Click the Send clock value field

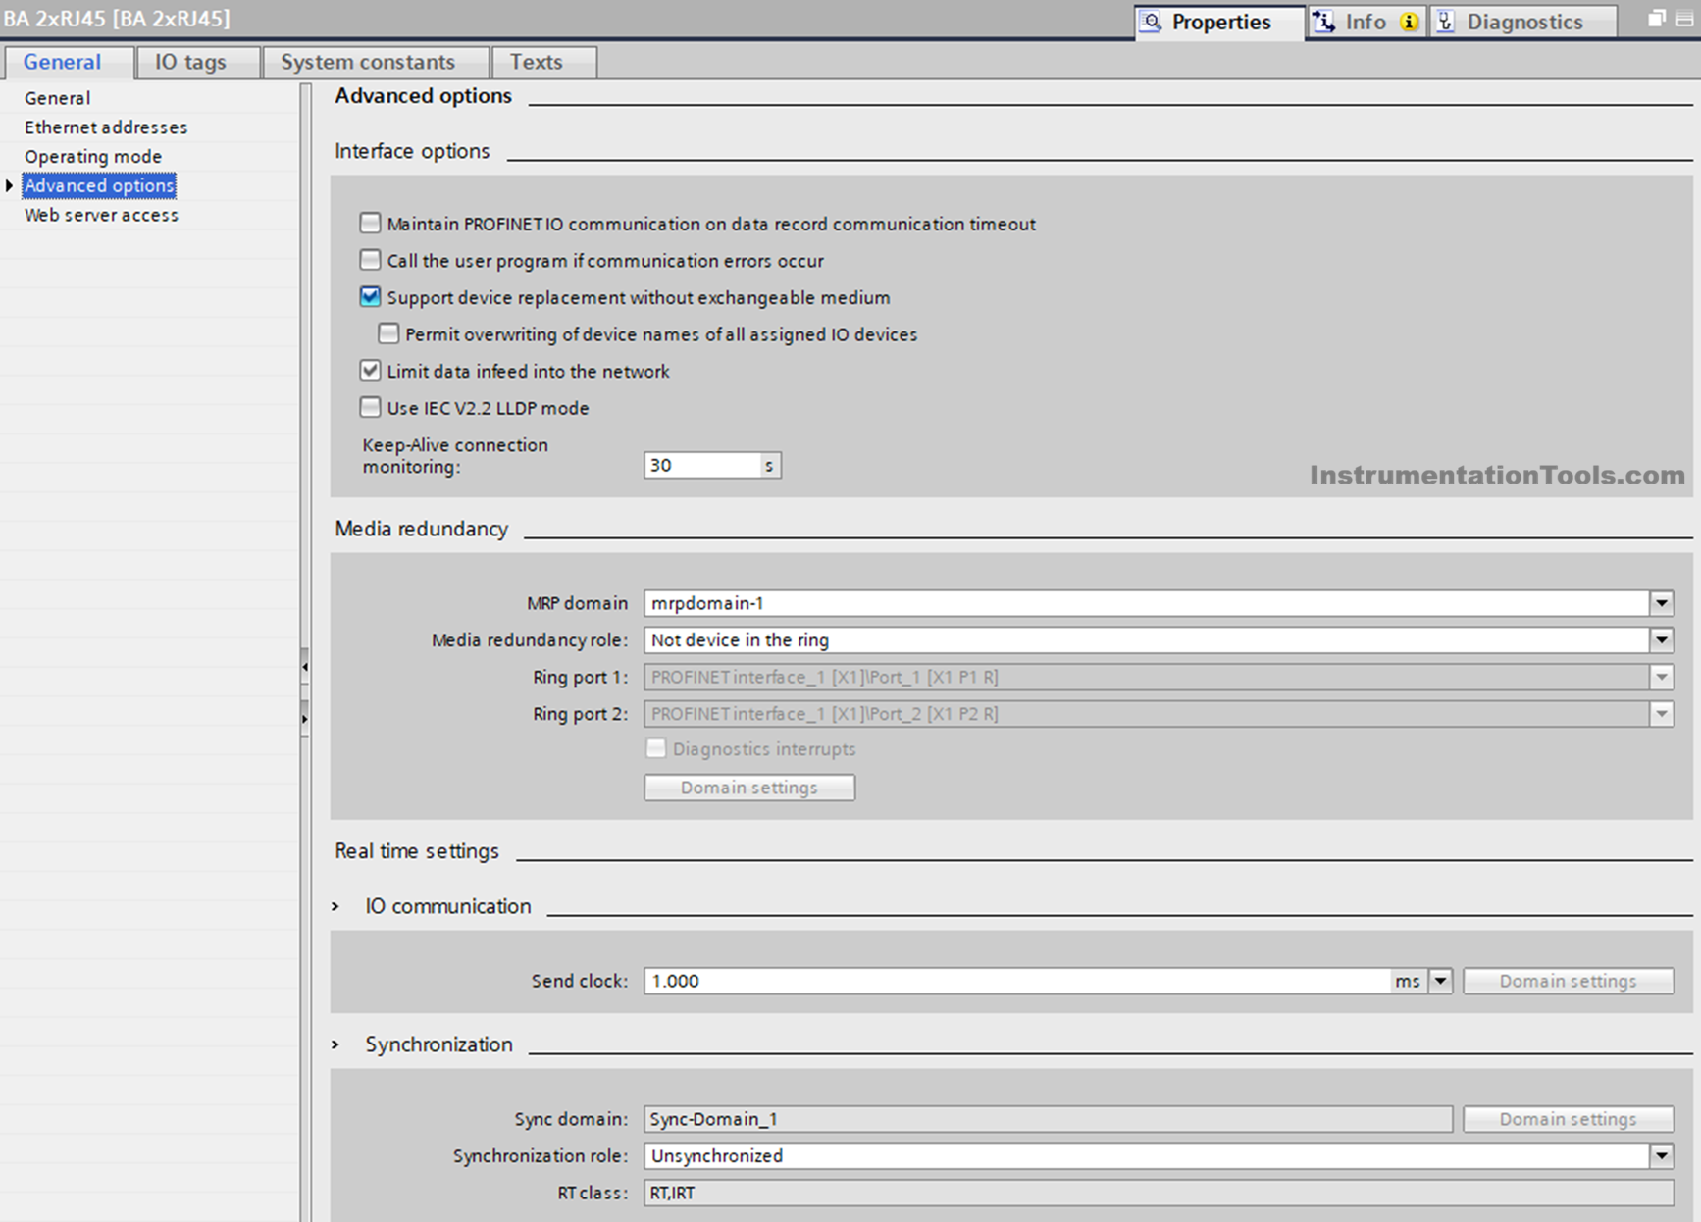[1017, 981]
